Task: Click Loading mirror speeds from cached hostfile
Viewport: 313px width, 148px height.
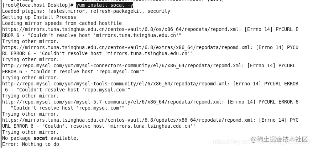Action: point(62,23)
